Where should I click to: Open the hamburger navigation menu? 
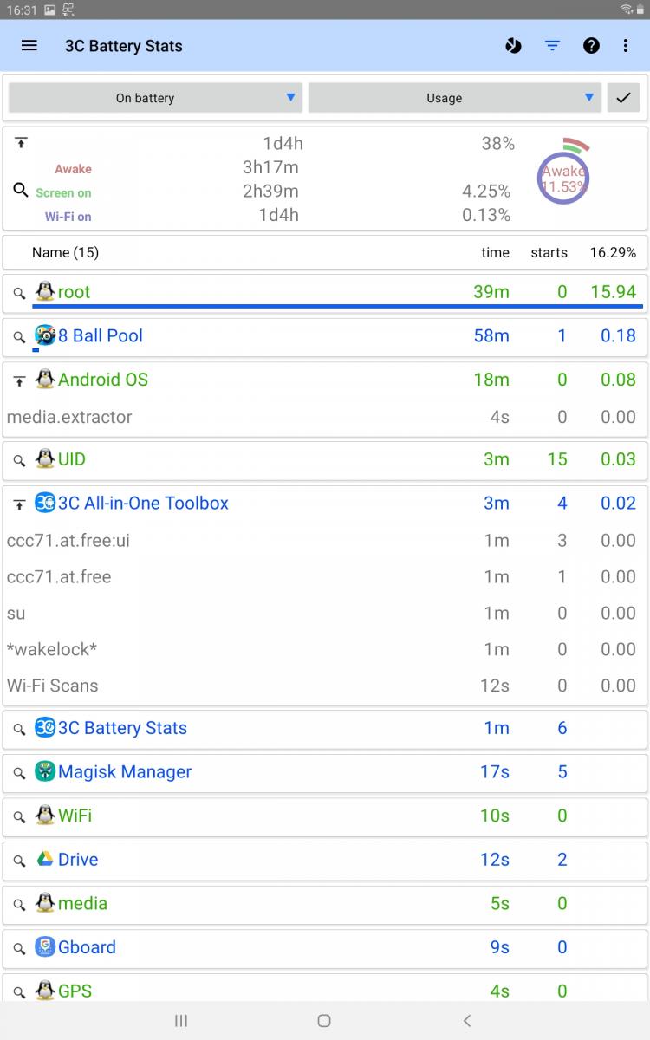coord(29,46)
